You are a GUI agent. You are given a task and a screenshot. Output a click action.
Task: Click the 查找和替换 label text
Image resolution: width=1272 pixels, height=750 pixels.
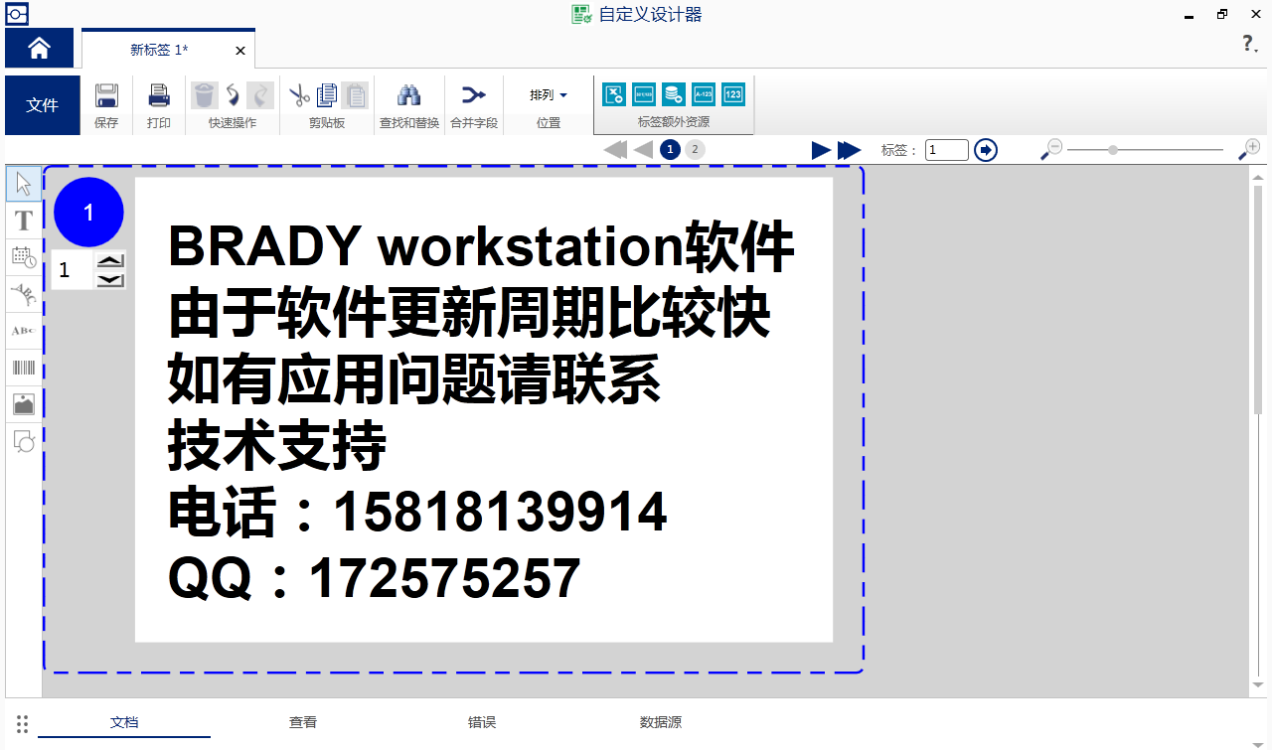point(409,123)
